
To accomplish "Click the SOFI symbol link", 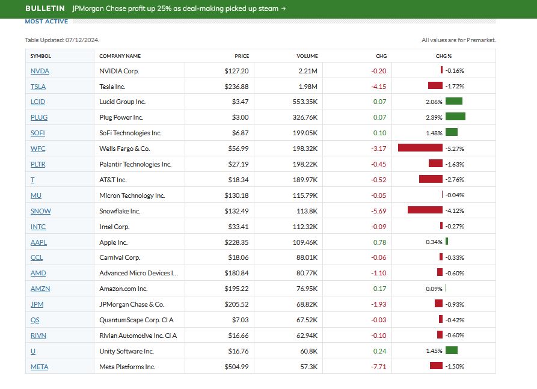I will click(x=38, y=133).
